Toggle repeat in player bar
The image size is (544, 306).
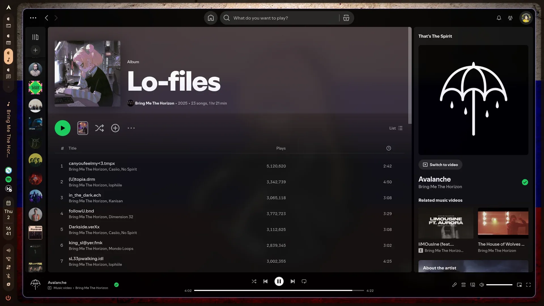[x=304, y=281]
